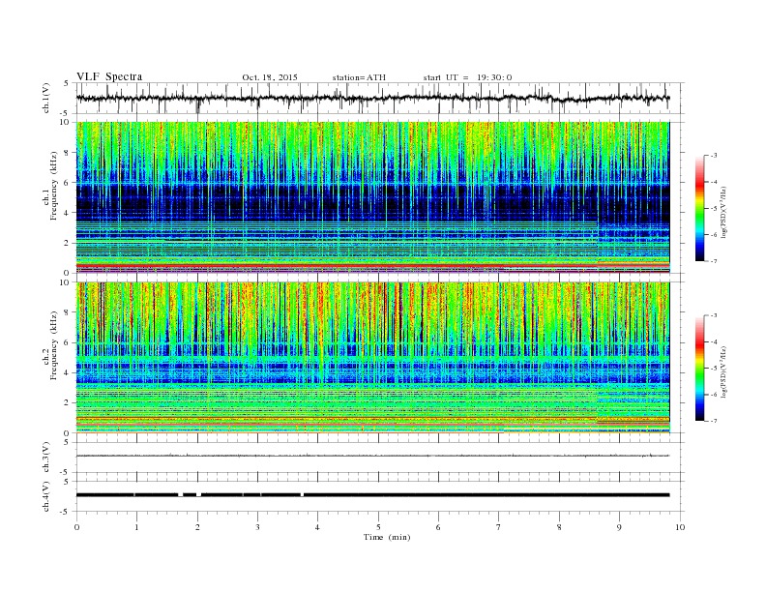This screenshot has height=592, width=766.
Task: Click the ch.2 color bar "log(PSD)(V²/Hz)" label
Action: click(x=724, y=370)
